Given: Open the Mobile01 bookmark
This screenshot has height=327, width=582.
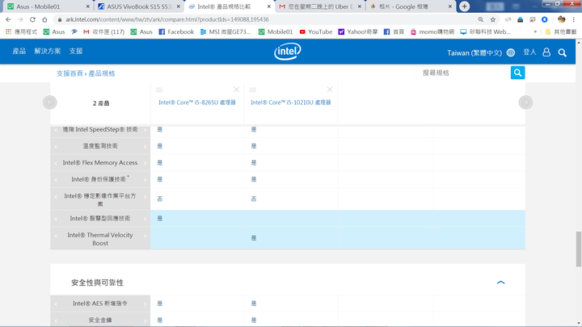Looking at the screenshot, I should coord(276,31).
